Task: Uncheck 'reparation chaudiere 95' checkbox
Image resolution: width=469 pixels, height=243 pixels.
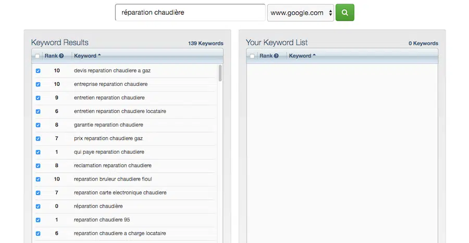Action: click(x=38, y=220)
